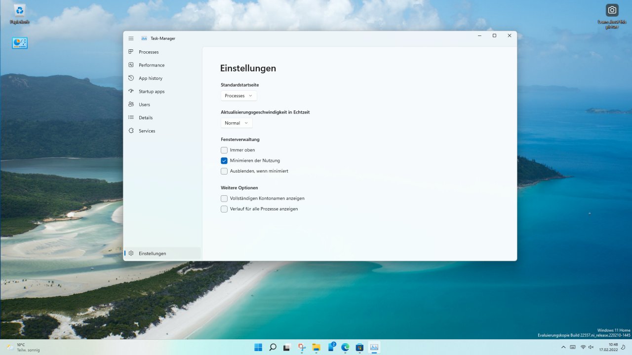This screenshot has width=632, height=355.
Task: Open the Snipping Tool taskbar icon
Action: [x=302, y=347]
